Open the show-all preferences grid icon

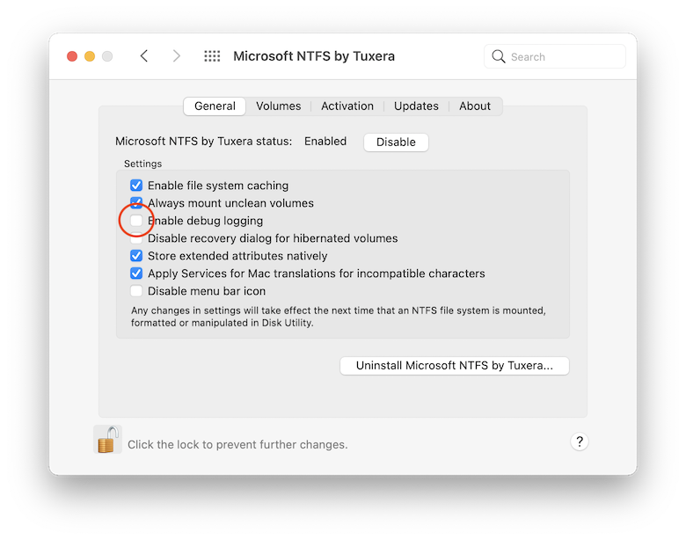click(x=212, y=56)
